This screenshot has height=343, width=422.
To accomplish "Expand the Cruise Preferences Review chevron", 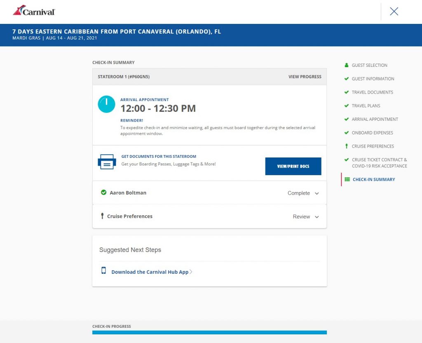I will point(316,217).
